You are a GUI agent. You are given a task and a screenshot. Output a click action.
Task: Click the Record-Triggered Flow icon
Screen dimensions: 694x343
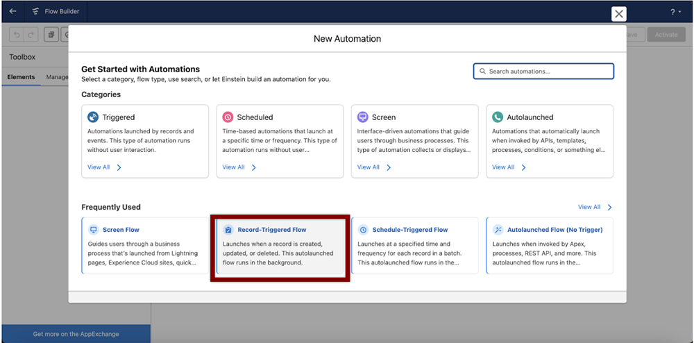(x=228, y=230)
